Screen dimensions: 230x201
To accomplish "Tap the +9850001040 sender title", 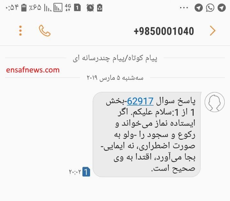I will click(x=164, y=31).
